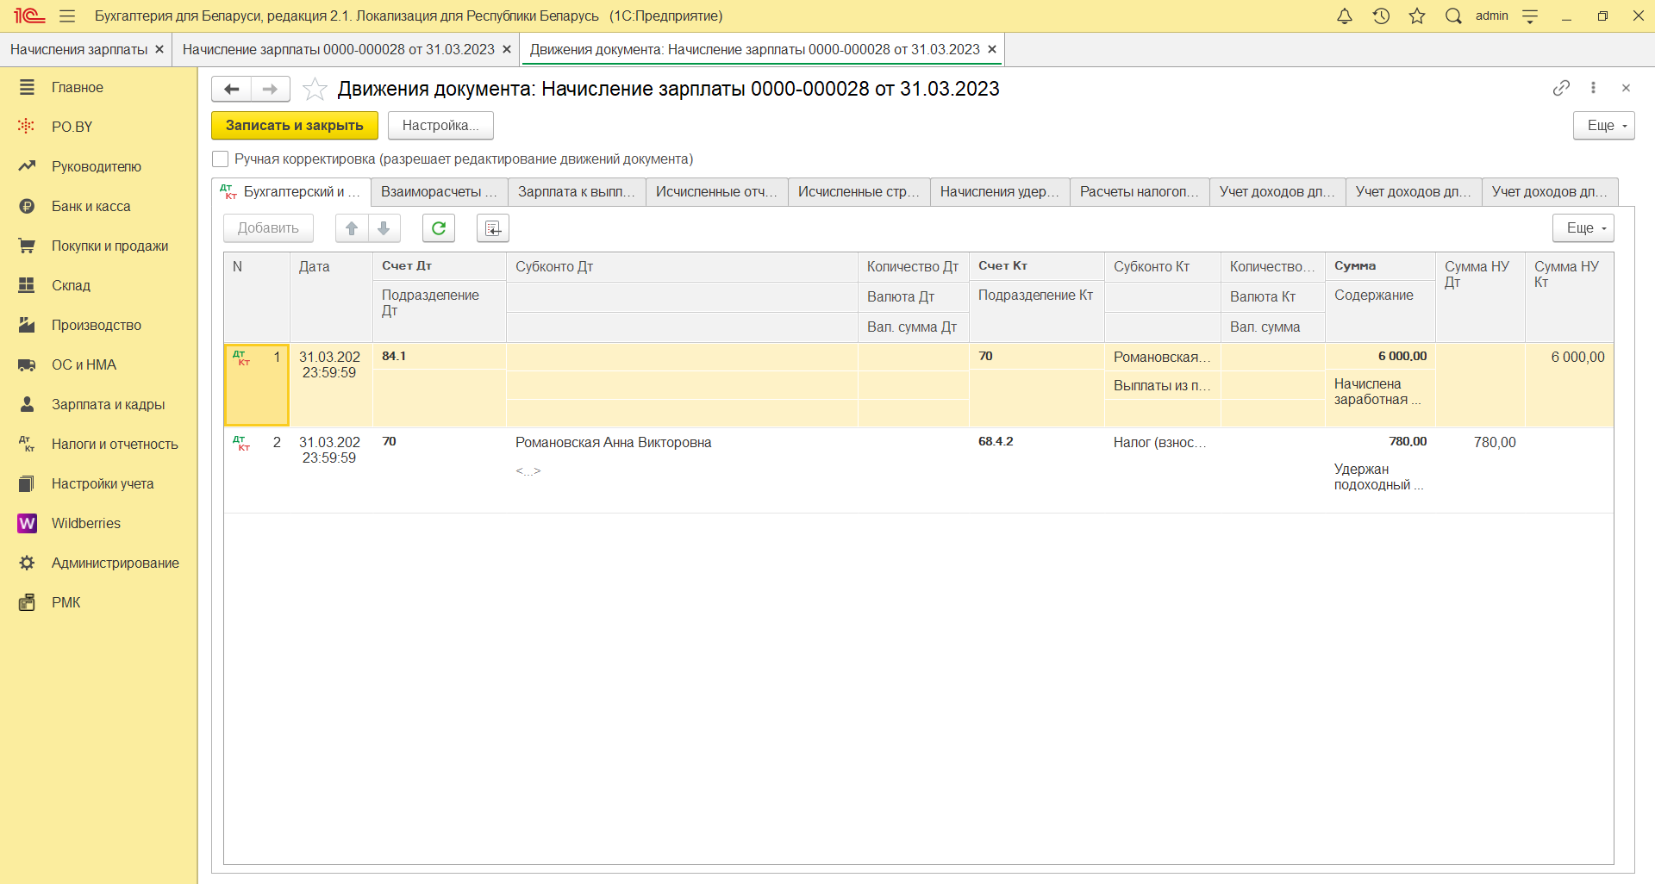Copy the document link icon
The height and width of the screenshot is (884, 1655).
1561,88
